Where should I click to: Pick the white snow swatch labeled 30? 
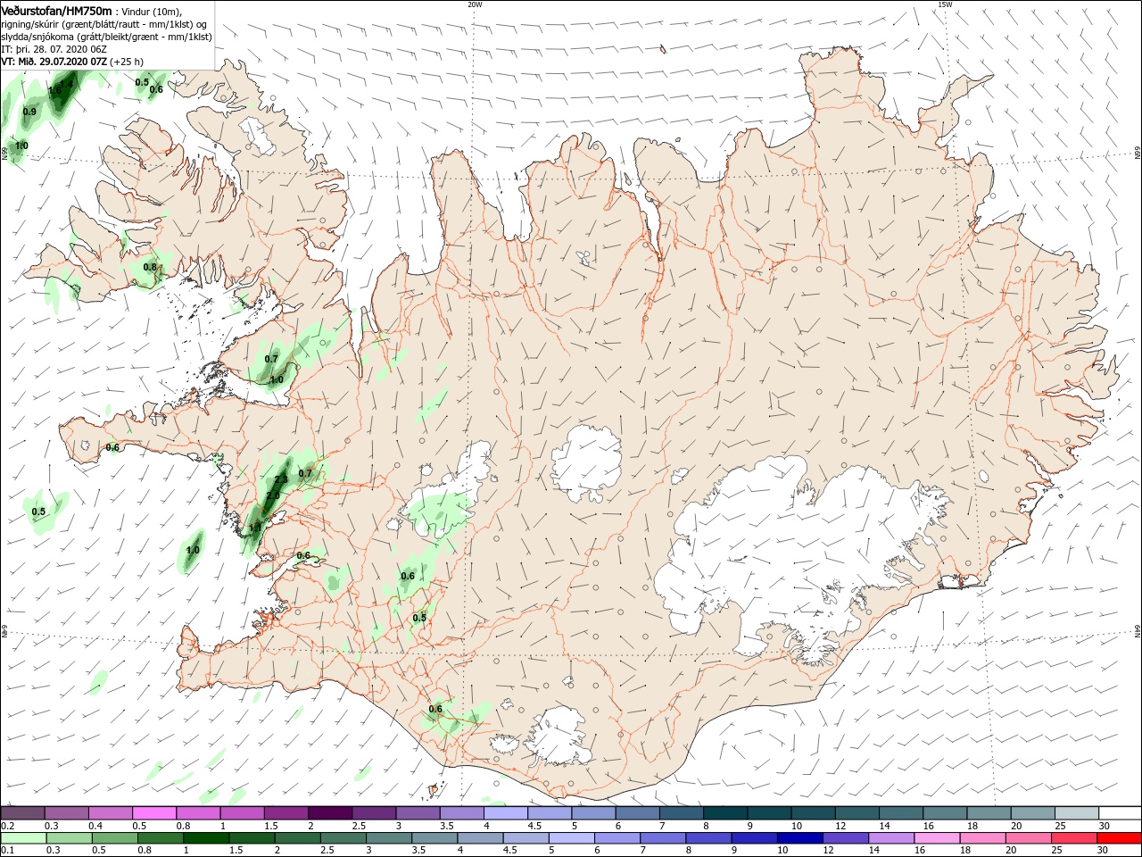(1120, 813)
